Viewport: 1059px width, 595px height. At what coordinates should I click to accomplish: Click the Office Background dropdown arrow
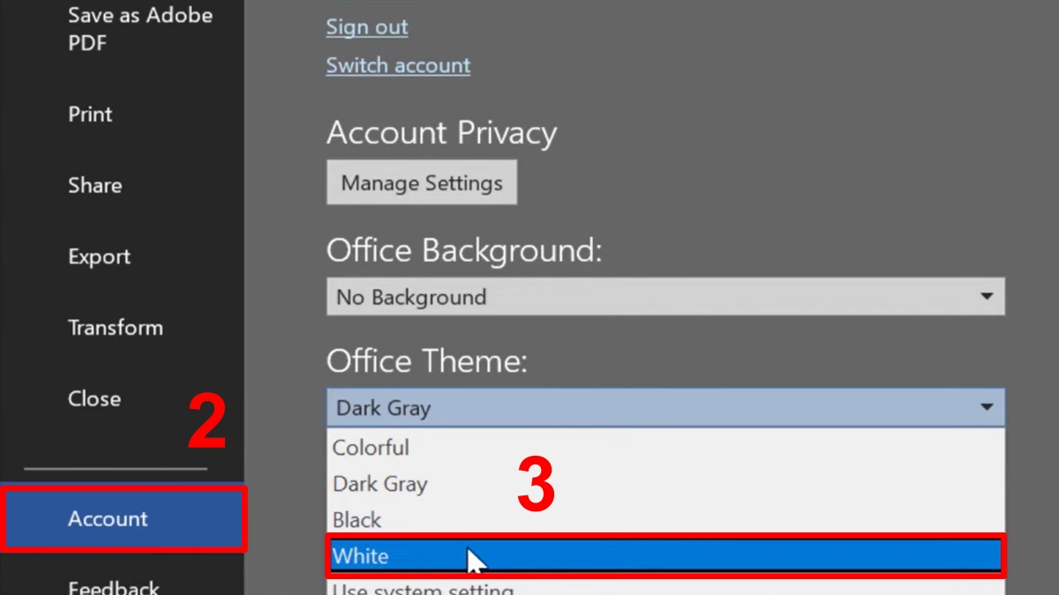(987, 297)
